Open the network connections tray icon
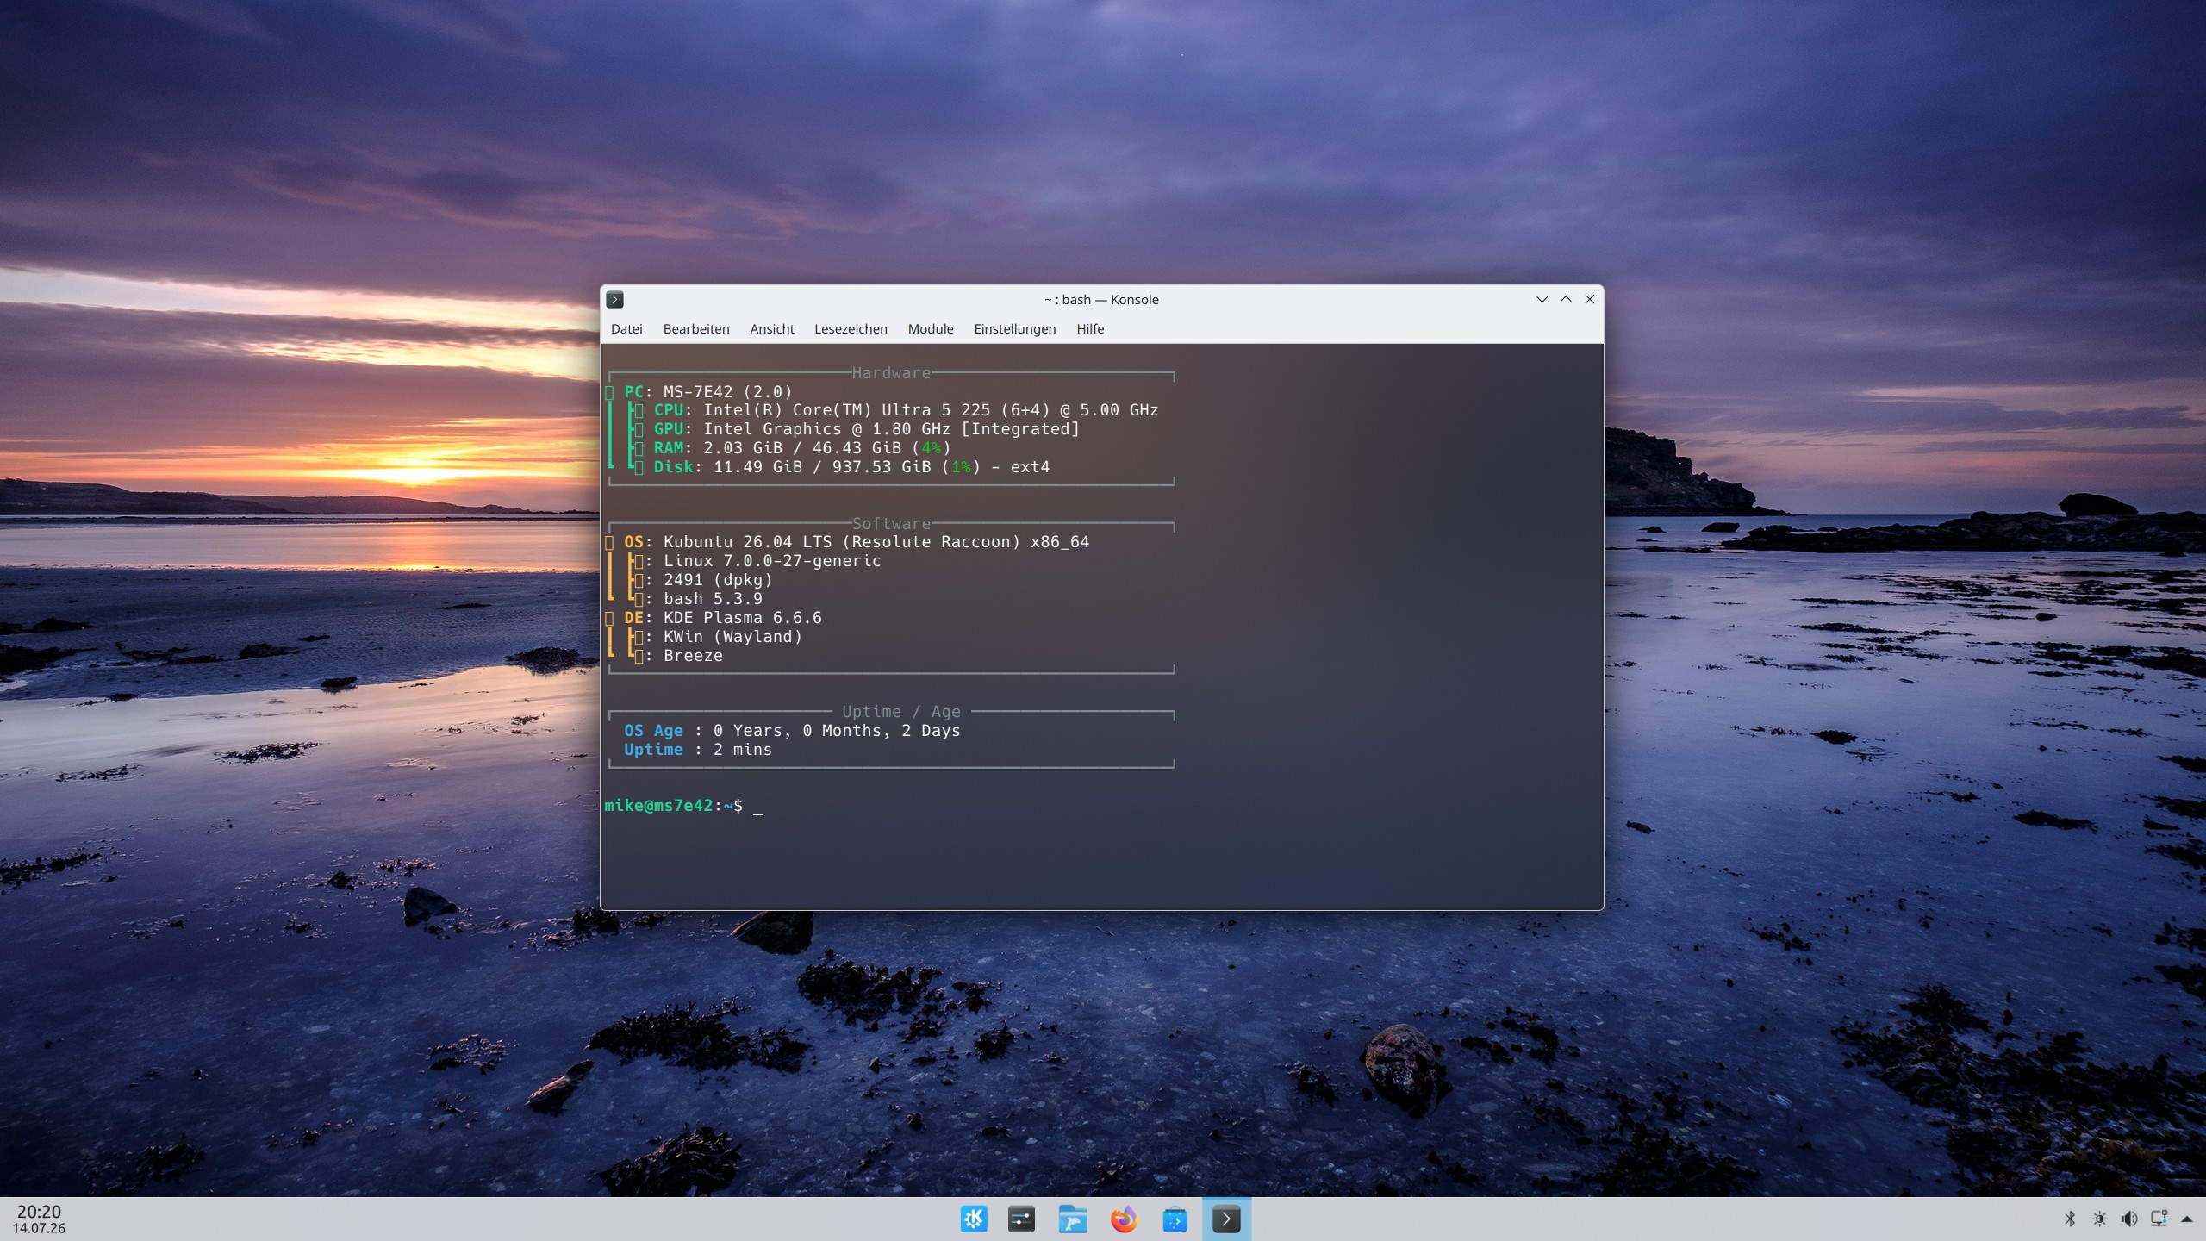This screenshot has width=2206, height=1241. click(2159, 1219)
